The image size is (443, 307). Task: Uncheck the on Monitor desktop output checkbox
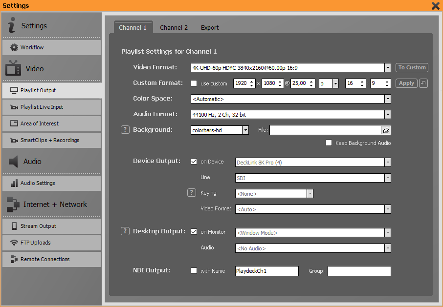(194, 232)
